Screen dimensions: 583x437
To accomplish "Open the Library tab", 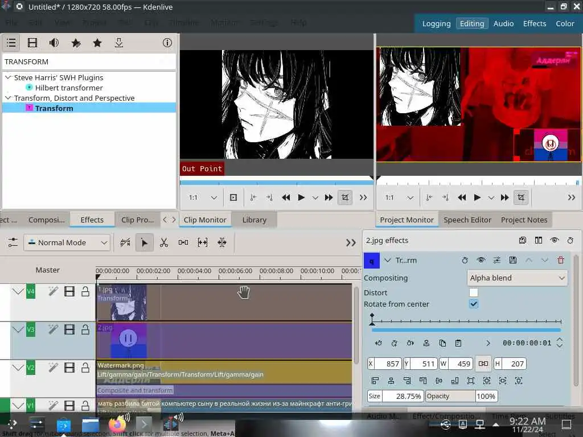I will pyautogui.click(x=254, y=220).
